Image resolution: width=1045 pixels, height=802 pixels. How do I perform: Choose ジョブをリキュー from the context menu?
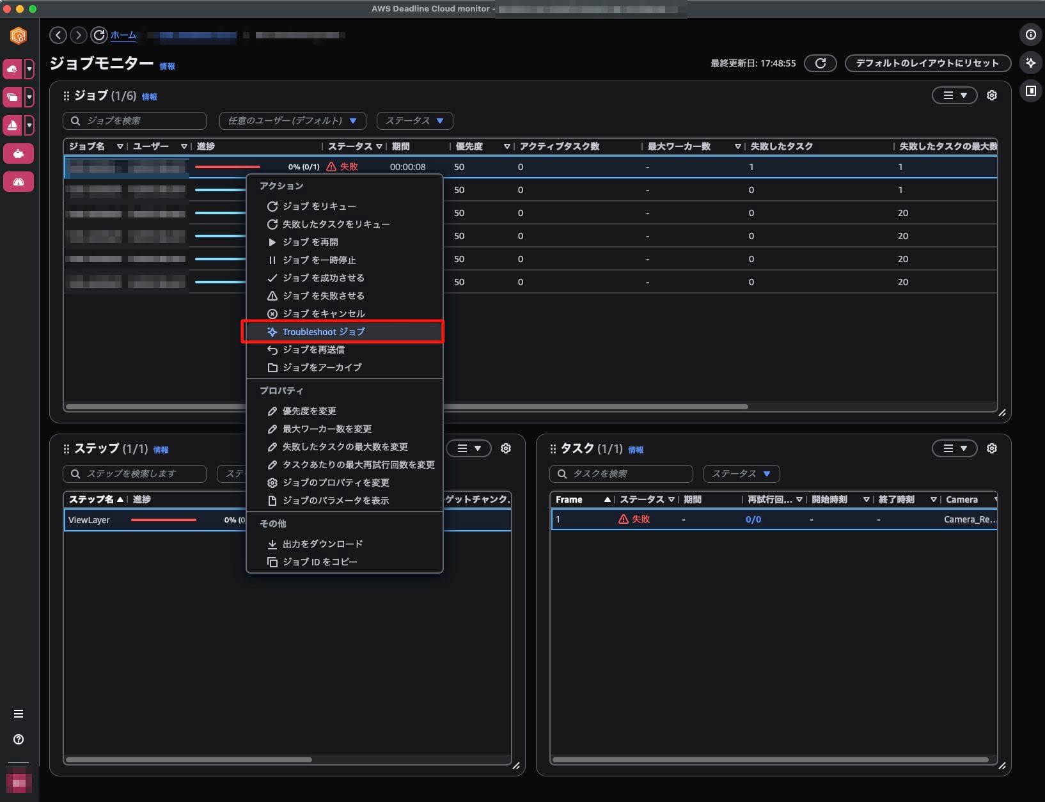pyautogui.click(x=319, y=207)
